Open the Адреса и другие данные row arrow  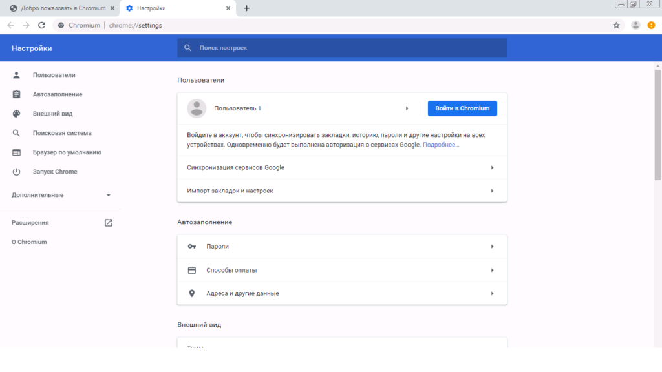point(492,293)
